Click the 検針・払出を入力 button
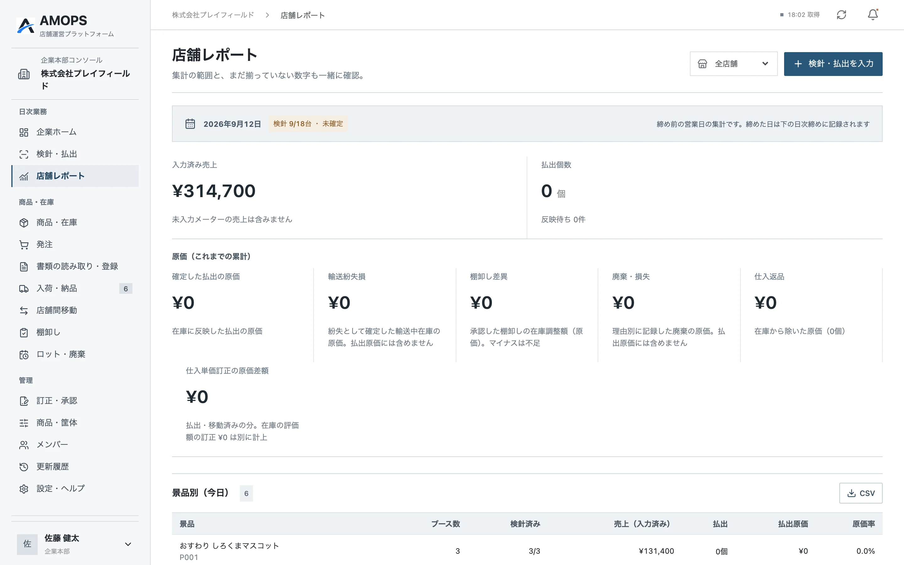 click(833, 64)
